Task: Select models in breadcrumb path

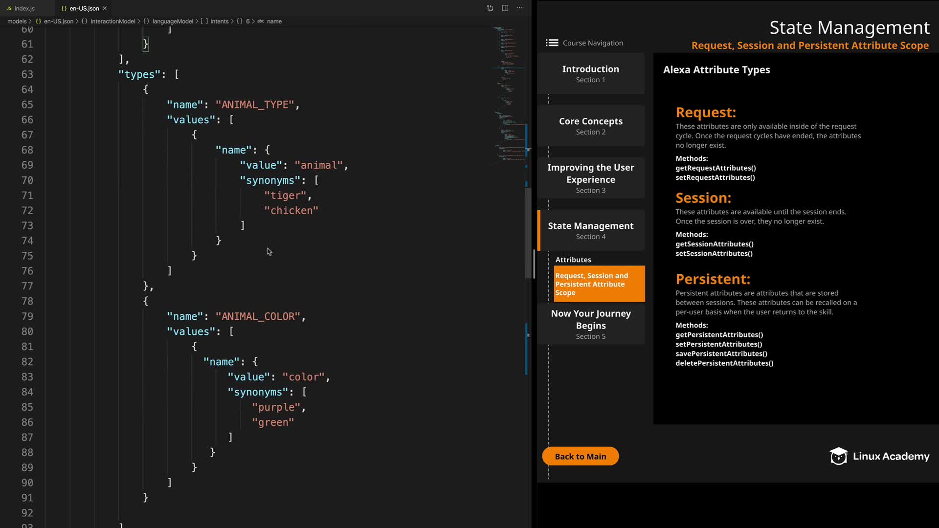Action: [x=17, y=22]
